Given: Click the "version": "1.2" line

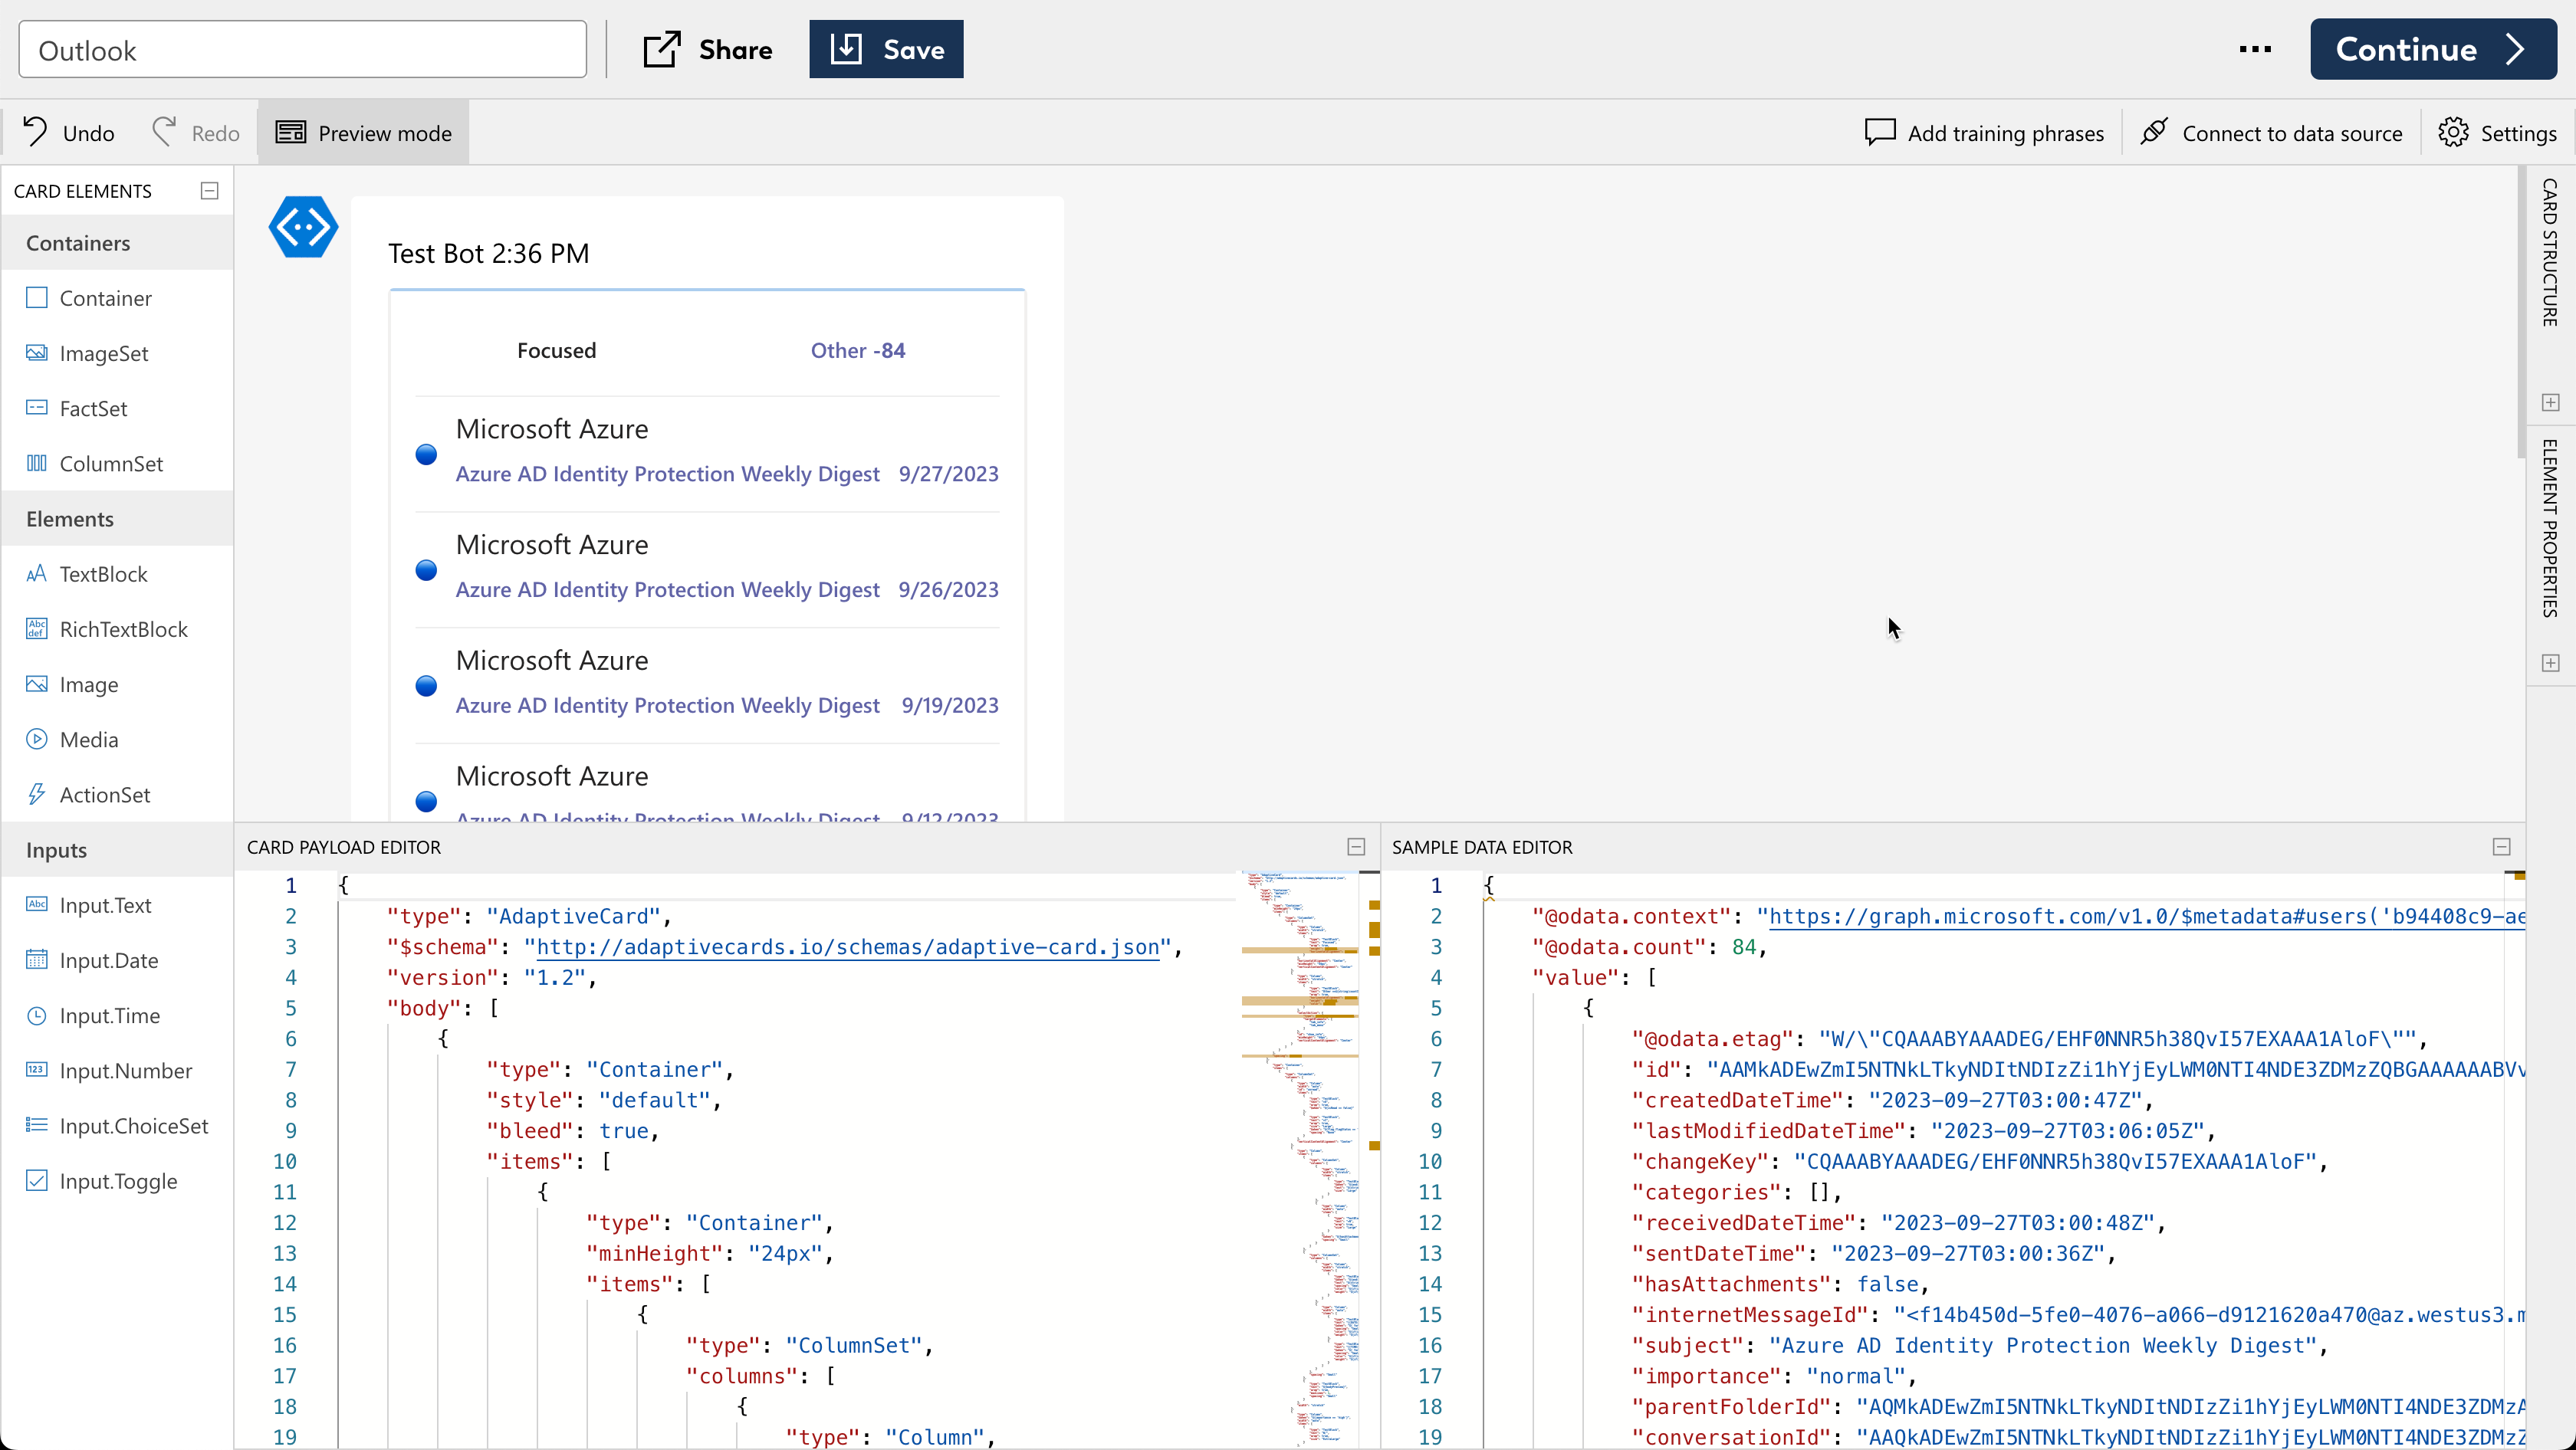Looking at the screenshot, I should pos(491,977).
